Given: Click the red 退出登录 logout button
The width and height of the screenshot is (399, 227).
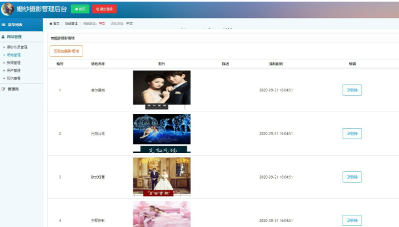Looking at the screenshot, I should pyautogui.click(x=105, y=9).
